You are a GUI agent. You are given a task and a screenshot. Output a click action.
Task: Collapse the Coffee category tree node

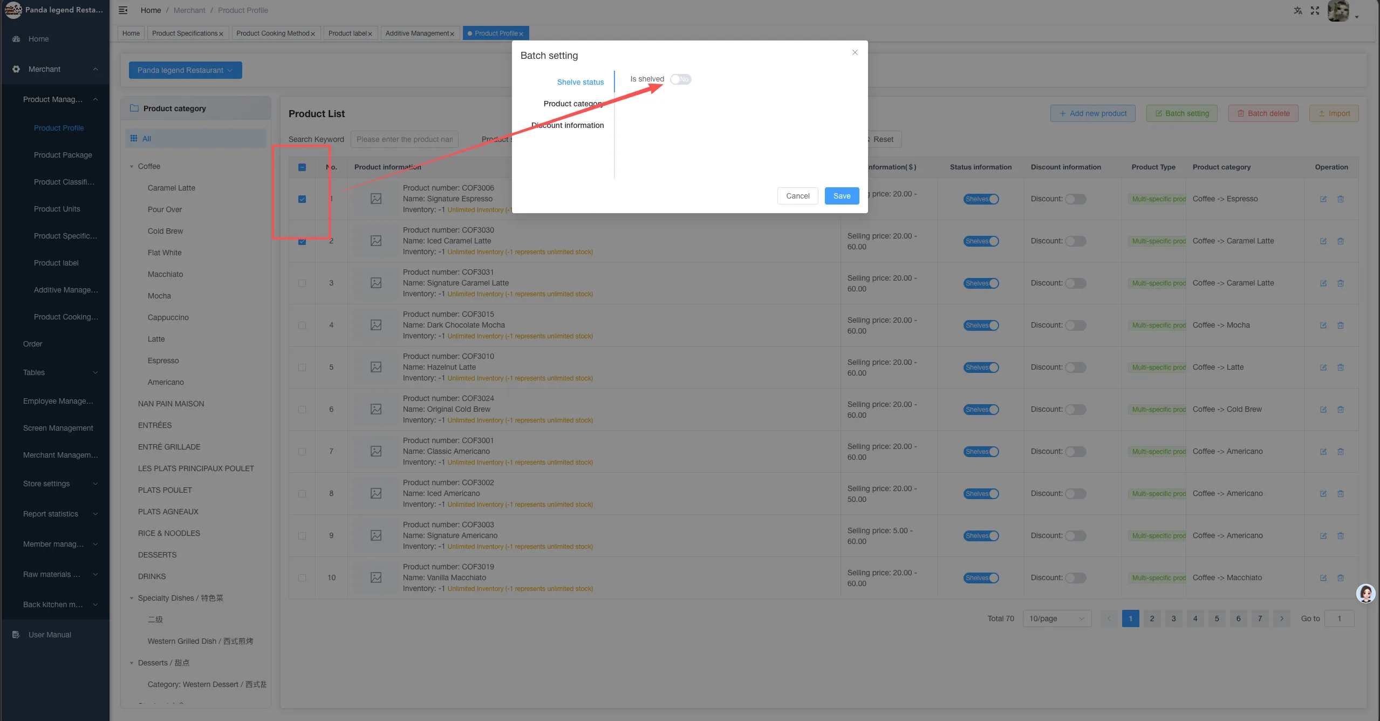(x=131, y=167)
